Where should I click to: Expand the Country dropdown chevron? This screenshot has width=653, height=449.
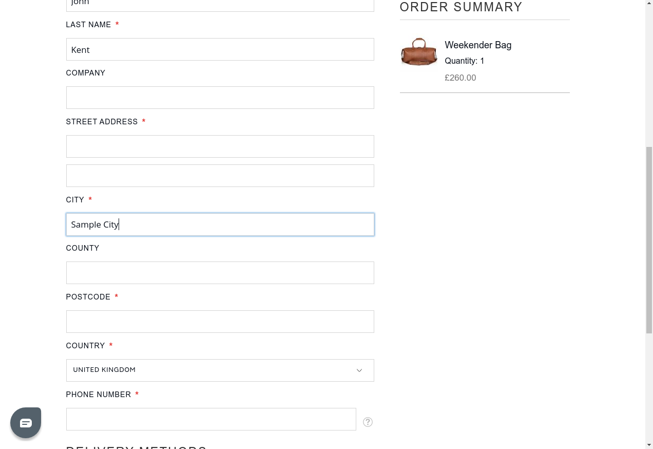359,370
